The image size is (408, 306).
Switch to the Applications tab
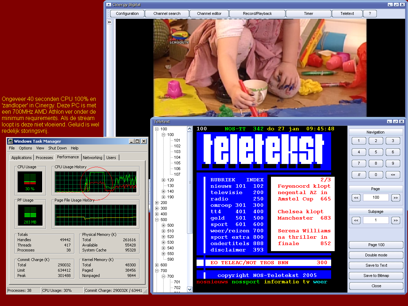click(22, 157)
